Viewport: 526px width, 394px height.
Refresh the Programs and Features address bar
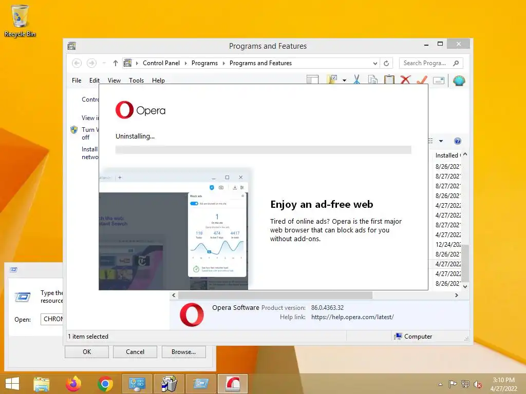386,63
